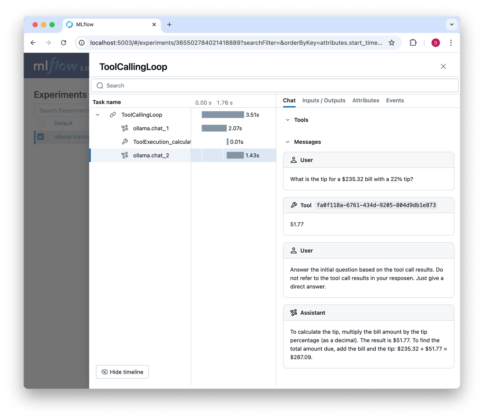
Task: Switch to the Inputs / Outputs tab
Action: tap(324, 101)
